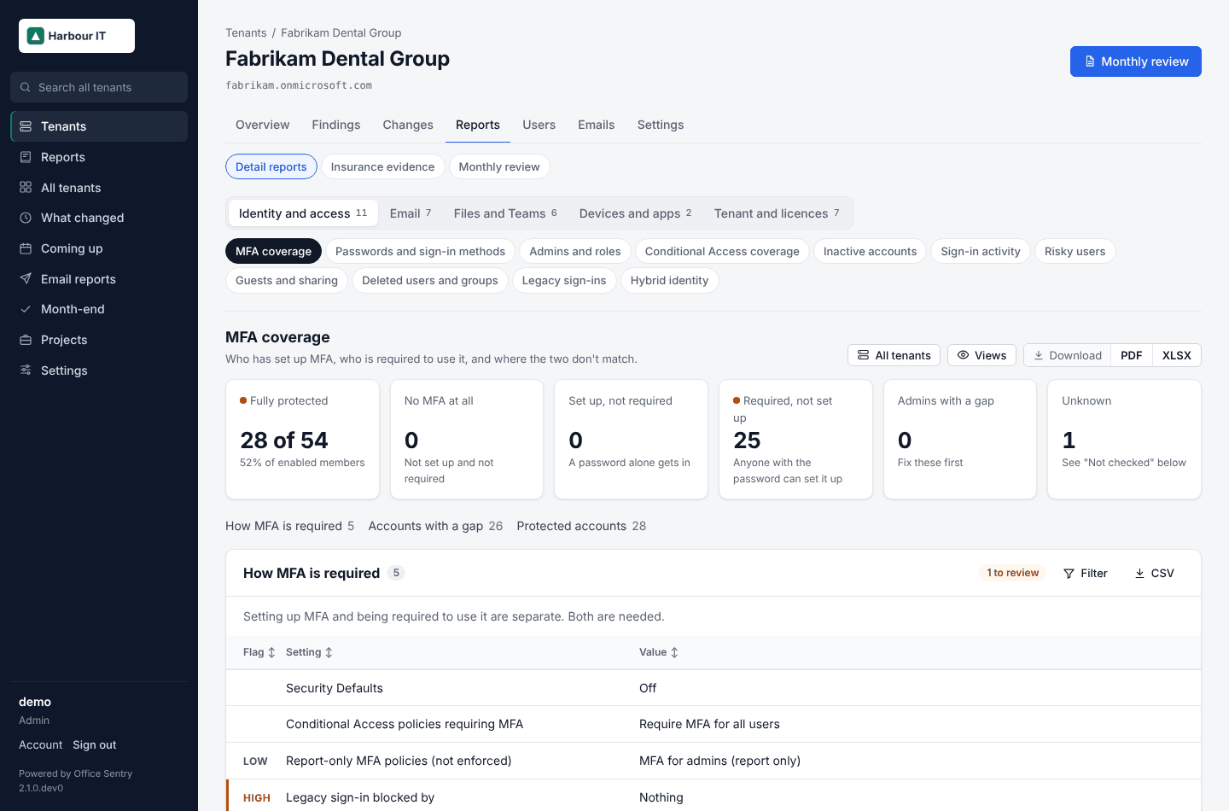This screenshot has width=1229, height=811.
Task: Open Tenants in the sidebar
Action: pos(99,126)
